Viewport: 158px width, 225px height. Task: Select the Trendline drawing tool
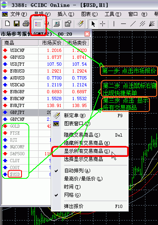pos(133,24)
